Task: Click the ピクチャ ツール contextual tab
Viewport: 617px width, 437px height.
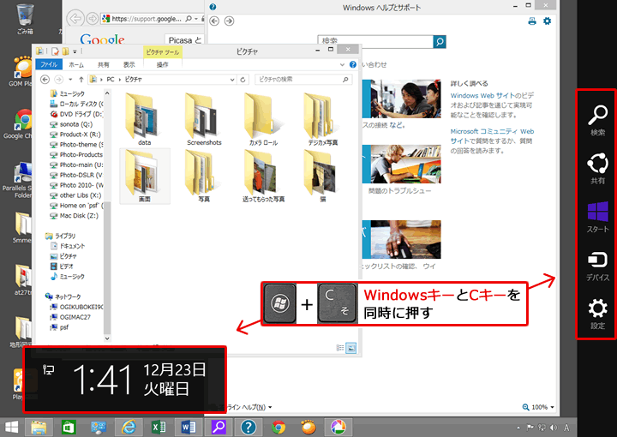Action: [x=163, y=52]
